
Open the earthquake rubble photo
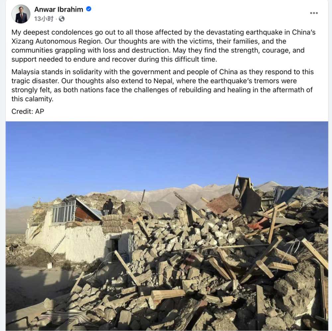pos(167,226)
